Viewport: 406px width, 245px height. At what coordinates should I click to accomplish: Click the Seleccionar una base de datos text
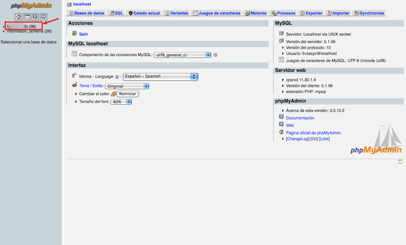(28, 42)
